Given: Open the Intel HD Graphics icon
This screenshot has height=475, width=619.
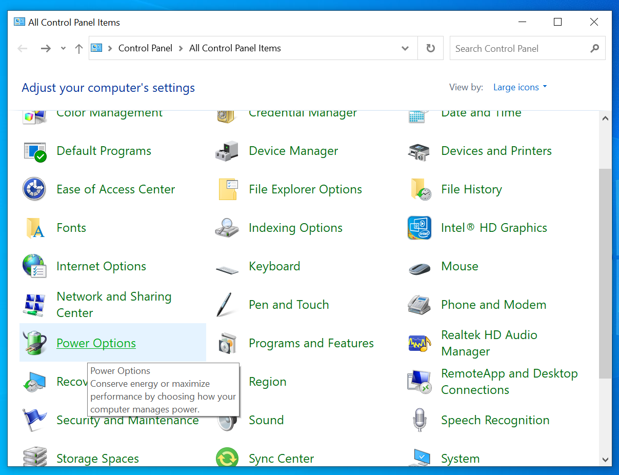Looking at the screenshot, I should point(419,228).
